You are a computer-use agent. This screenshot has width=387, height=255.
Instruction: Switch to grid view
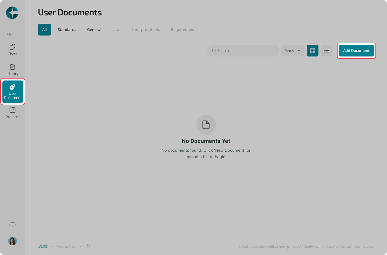313,51
